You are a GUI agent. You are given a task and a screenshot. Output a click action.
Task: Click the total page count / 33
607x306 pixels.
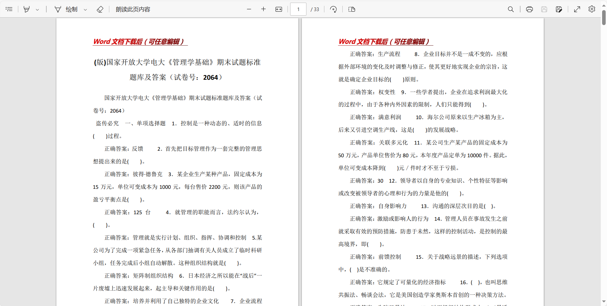coord(315,9)
